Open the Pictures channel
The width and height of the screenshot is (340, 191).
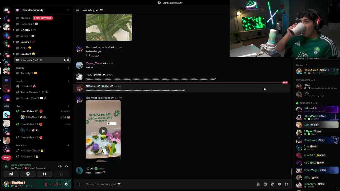tap(43, 24)
